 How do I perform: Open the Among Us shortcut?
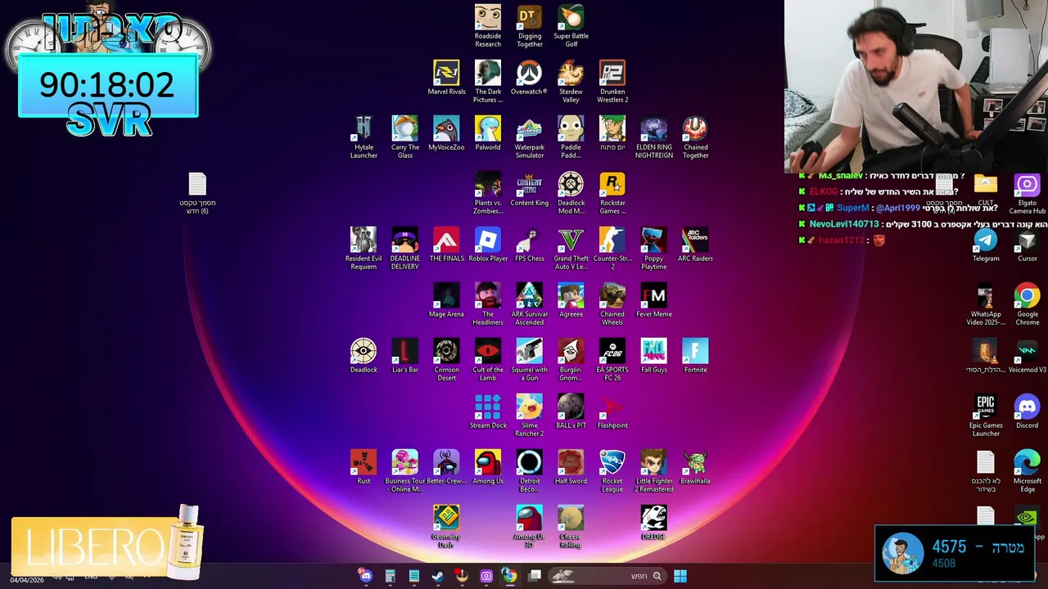[488, 467]
